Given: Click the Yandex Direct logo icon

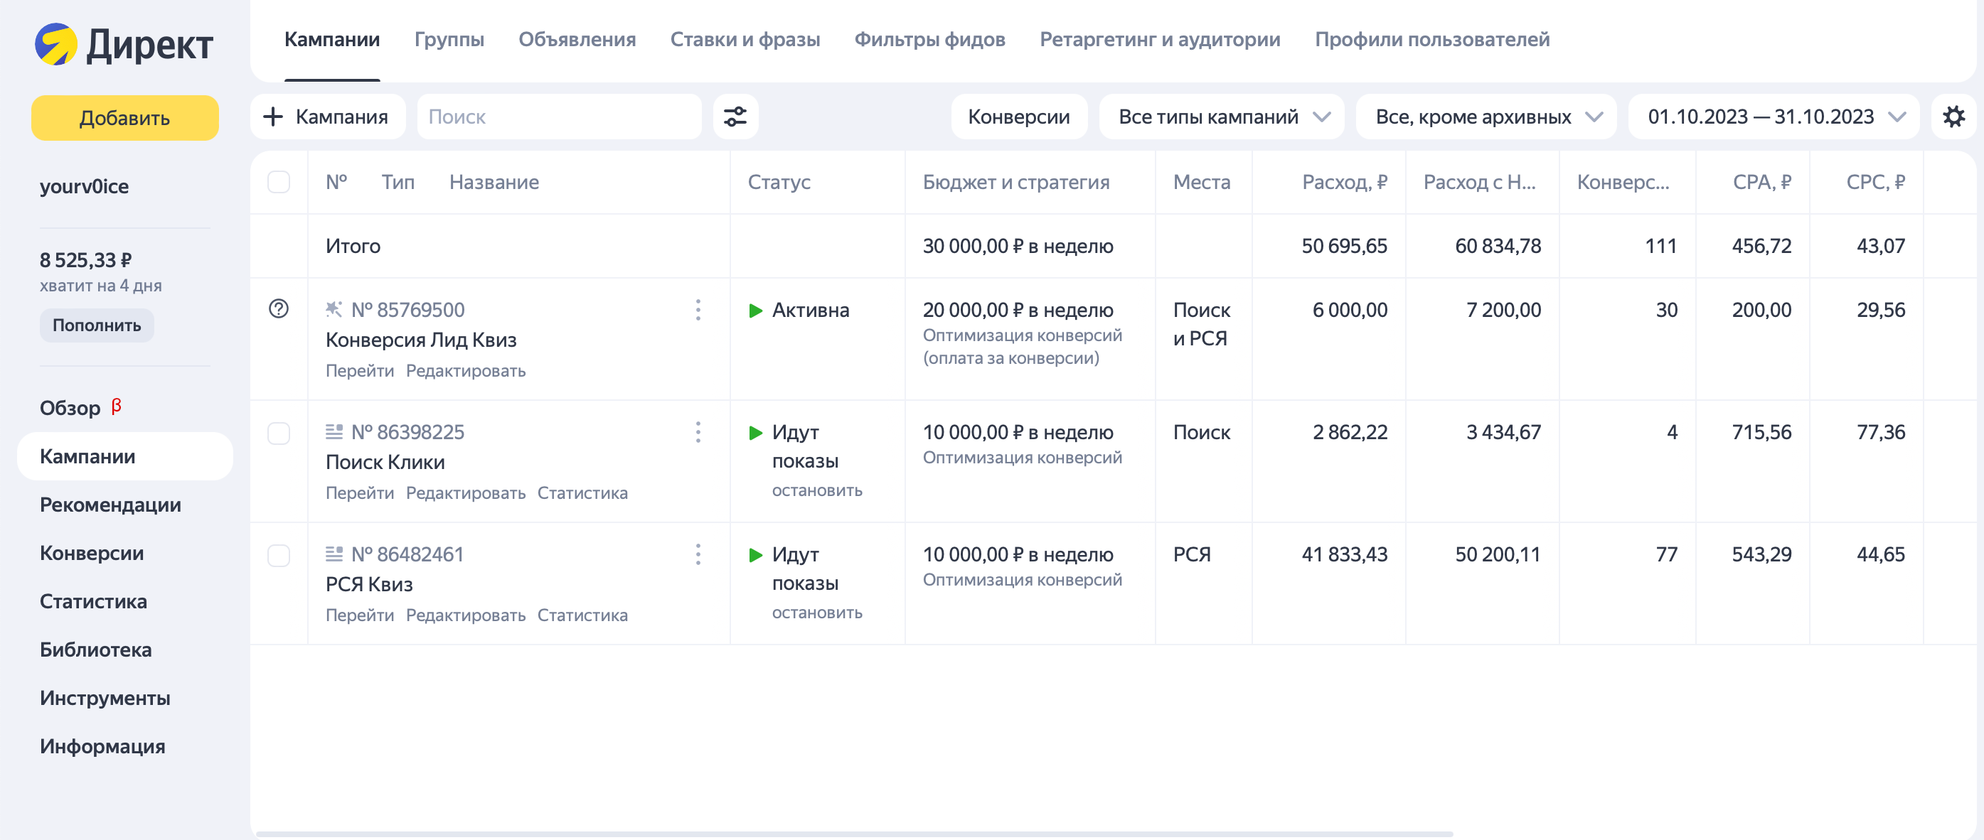Looking at the screenshot, I should click(x=56, y=44).
